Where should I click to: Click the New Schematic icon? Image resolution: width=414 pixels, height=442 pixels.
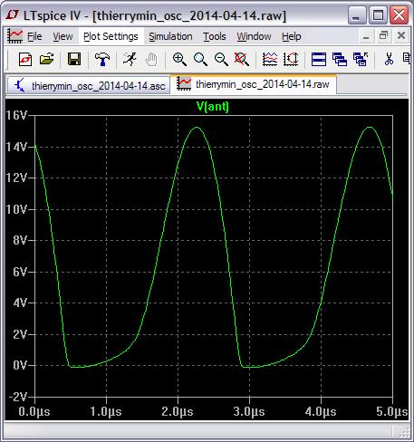pyautogui.click(x=24, y=59)
